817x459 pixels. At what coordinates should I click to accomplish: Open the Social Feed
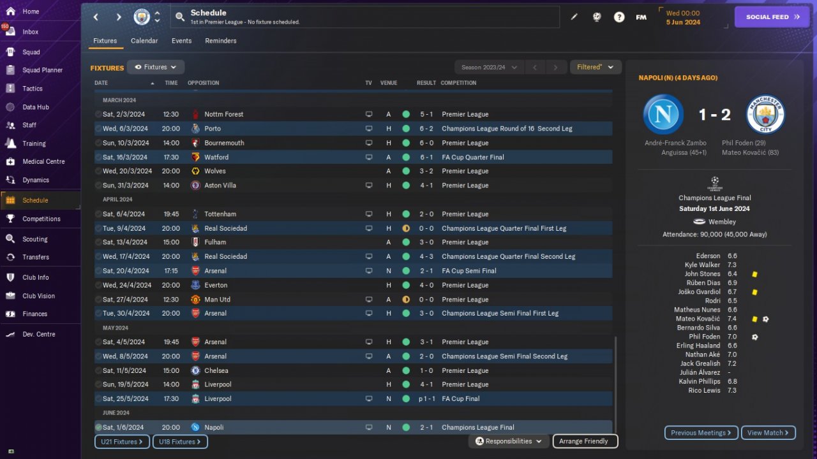coord(772,17)
